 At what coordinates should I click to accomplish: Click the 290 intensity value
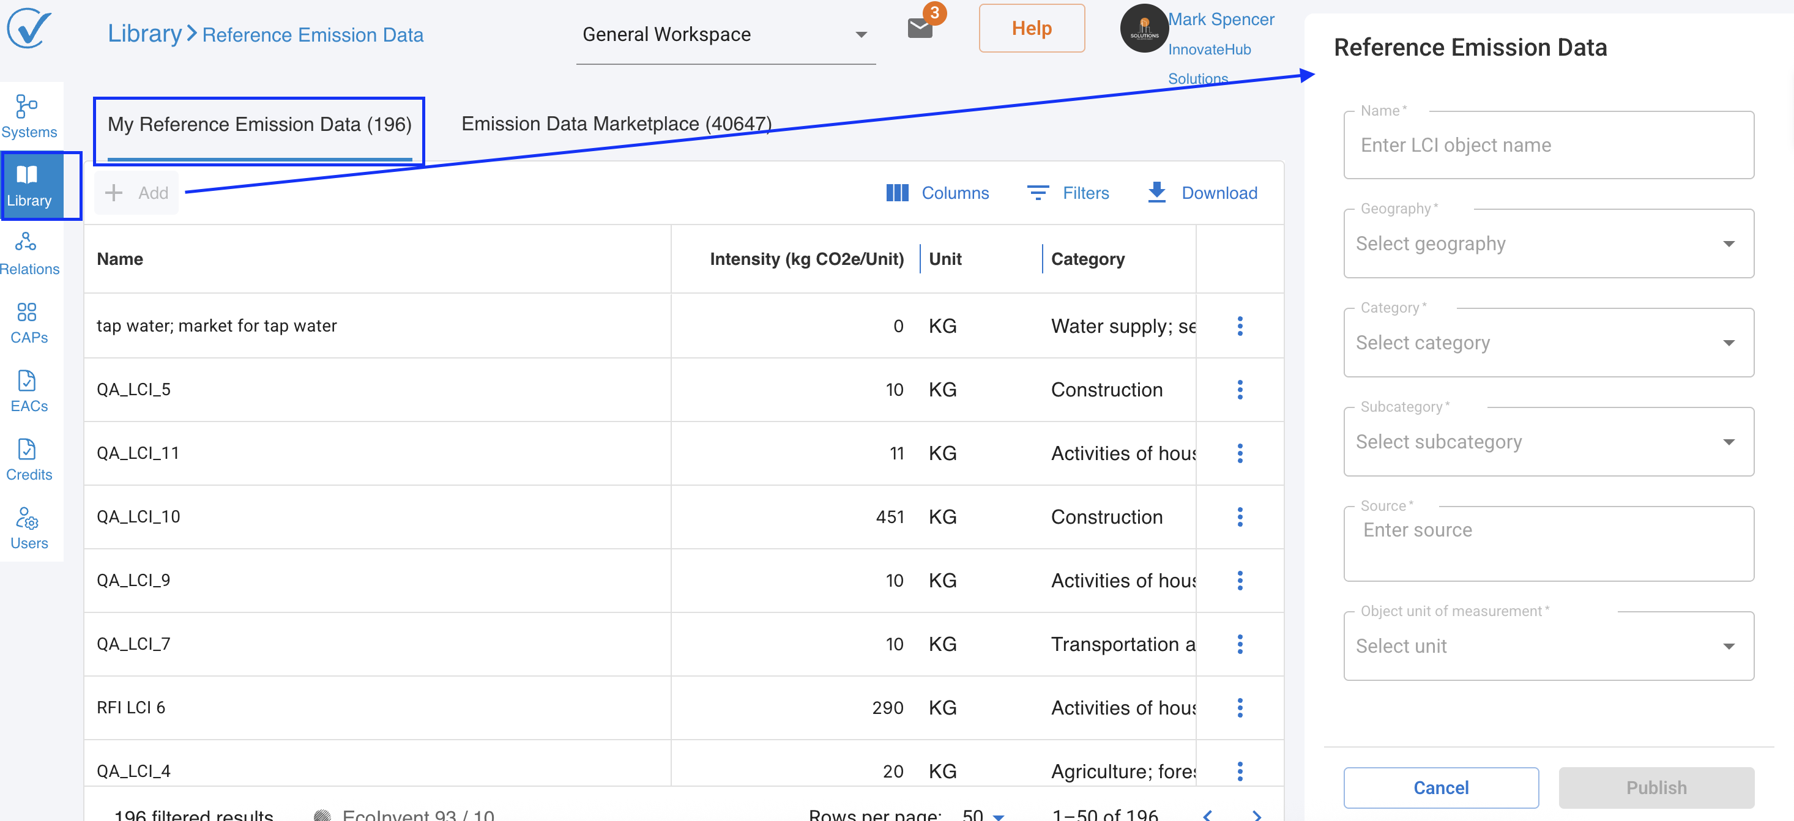887,707
